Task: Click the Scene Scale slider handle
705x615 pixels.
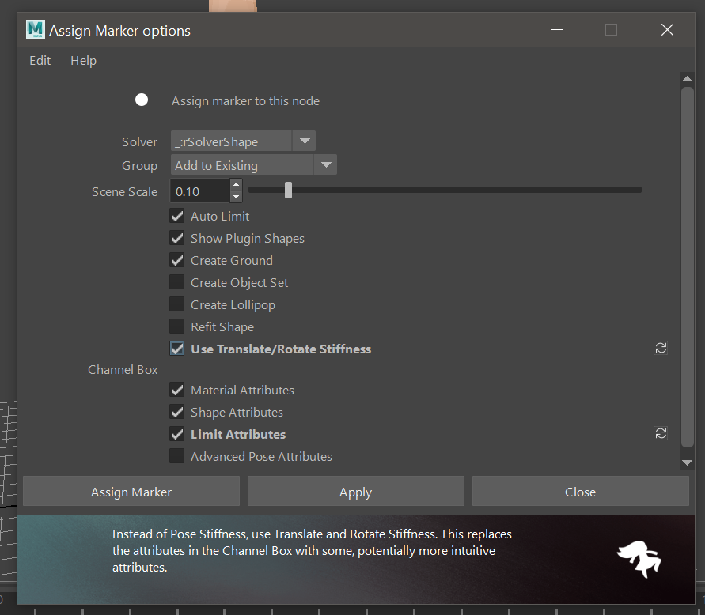Action: (289, 190)
